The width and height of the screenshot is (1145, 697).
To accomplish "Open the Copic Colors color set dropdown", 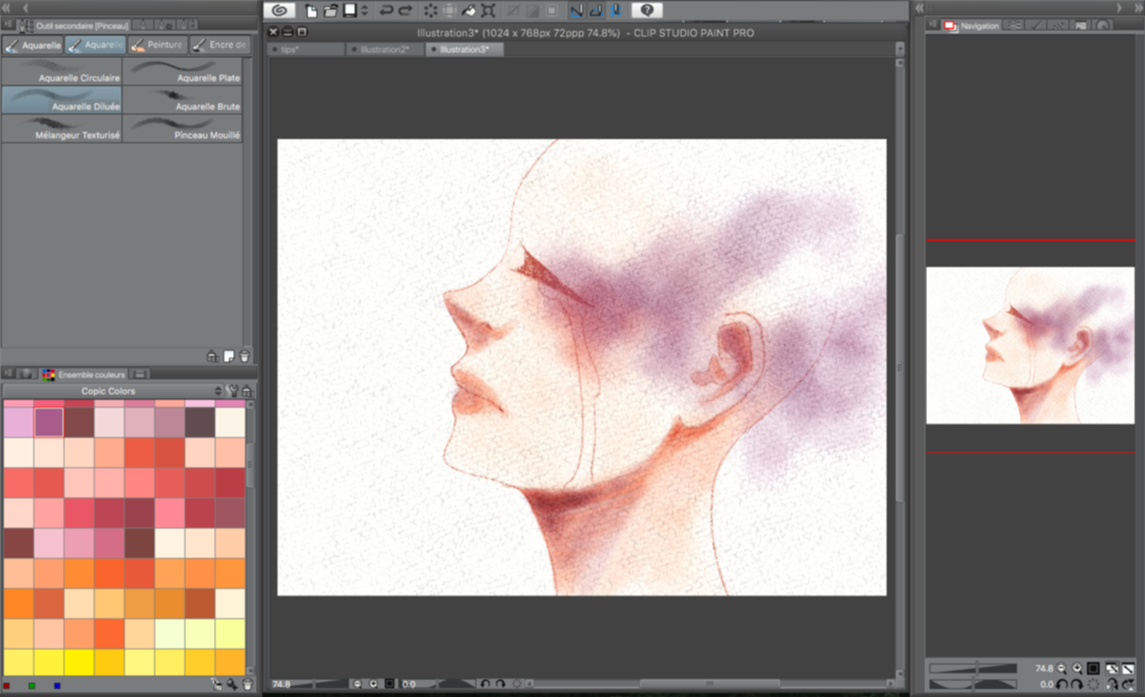I will pyautogui.click(x=112, y=391).
